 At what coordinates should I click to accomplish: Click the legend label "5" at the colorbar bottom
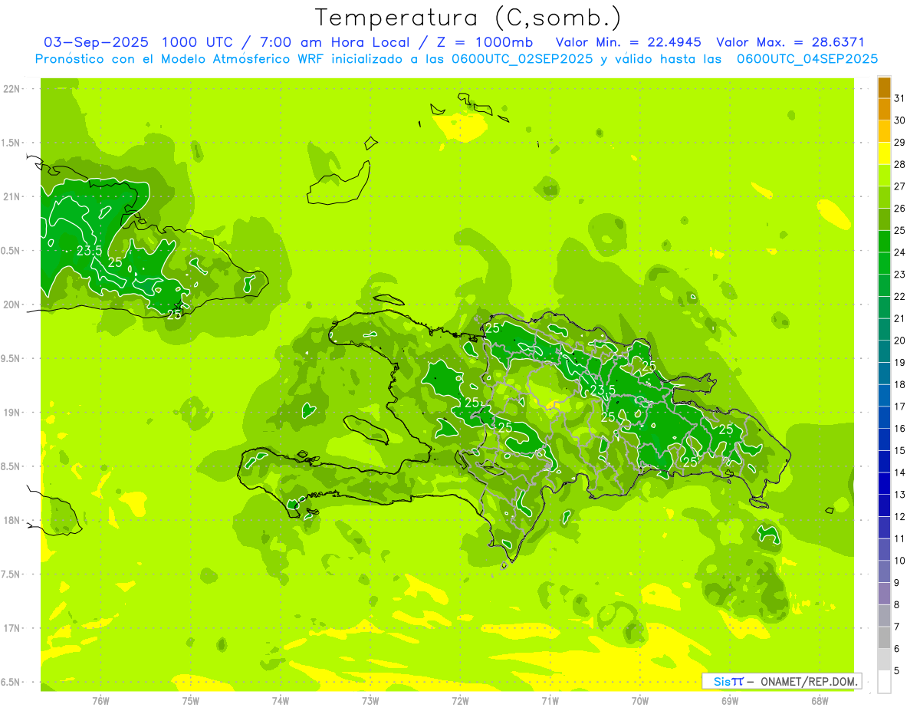click(897, 671)
